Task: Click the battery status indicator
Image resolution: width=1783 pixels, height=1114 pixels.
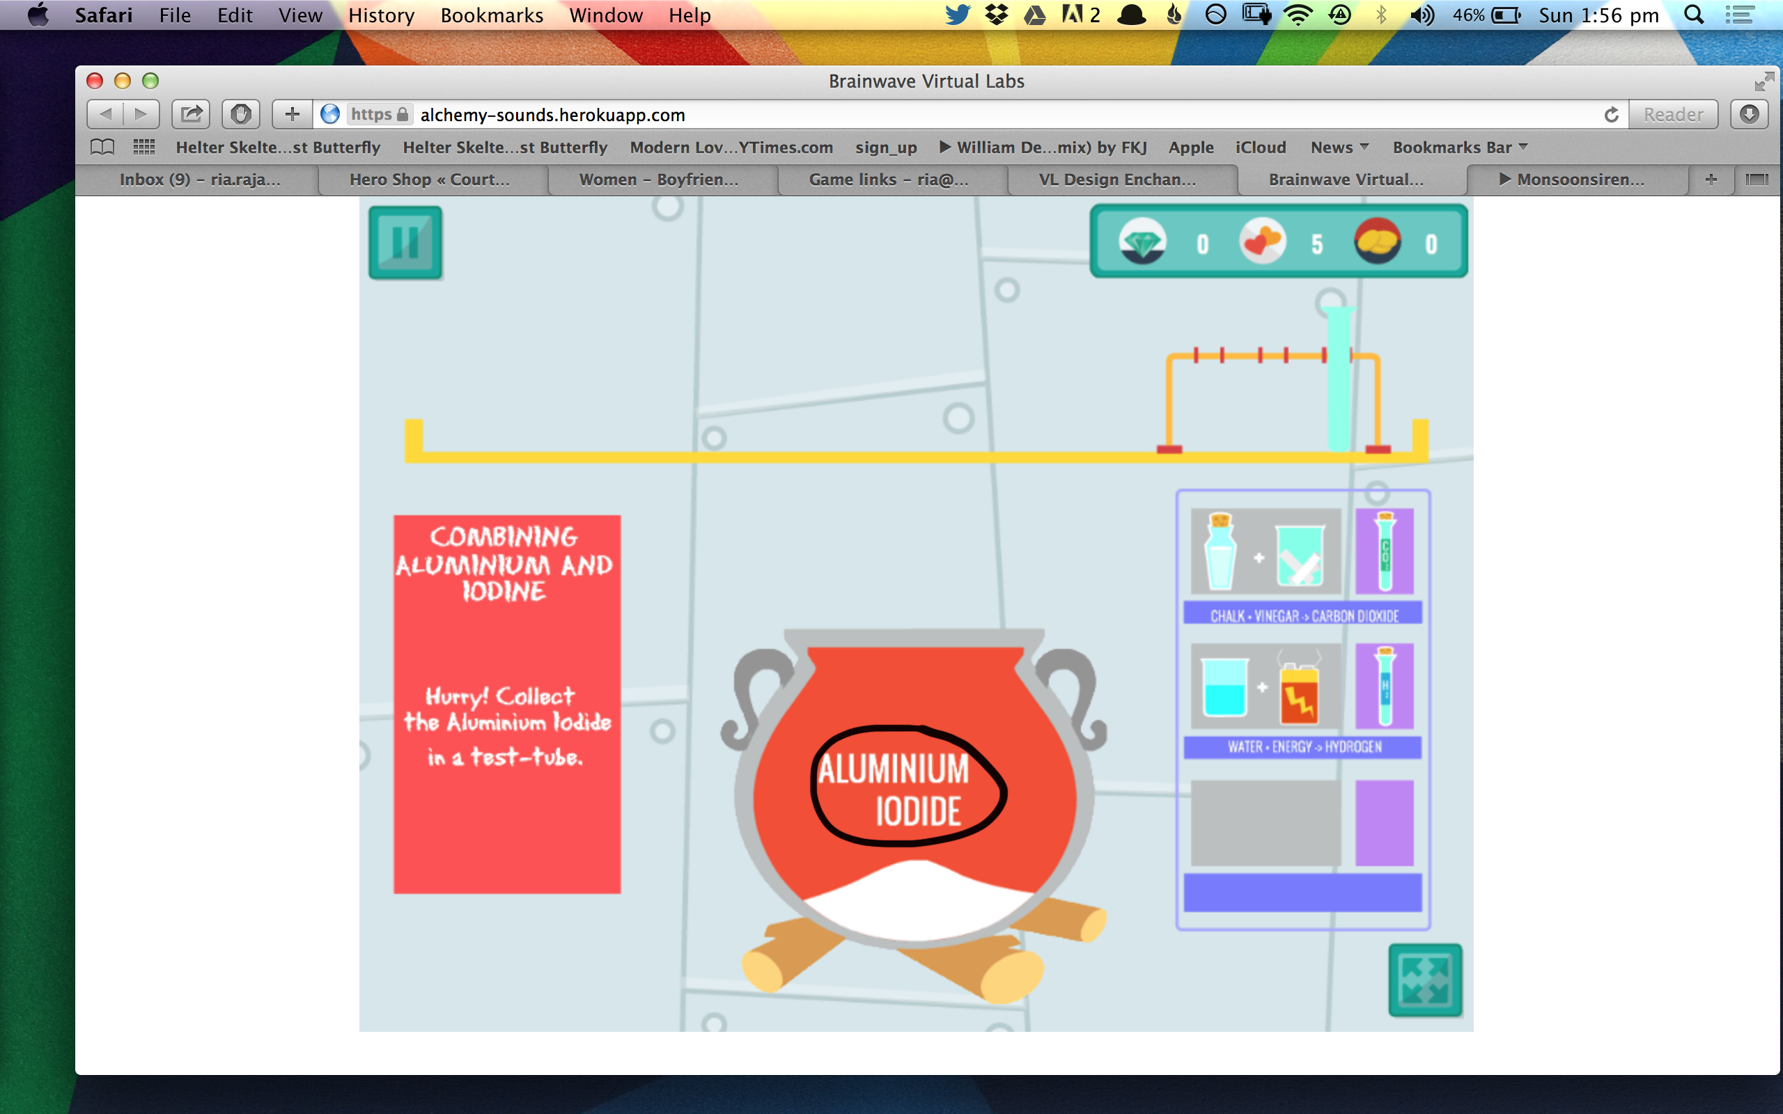Action: click(1486, 15)
